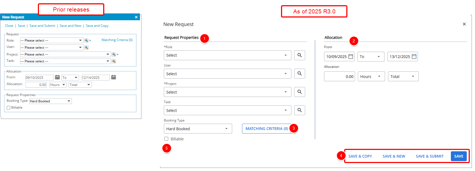The height and width of the screenshot is (171, 475).
Task: Click the Save and Submit menu link
Action: click(42, 26)
